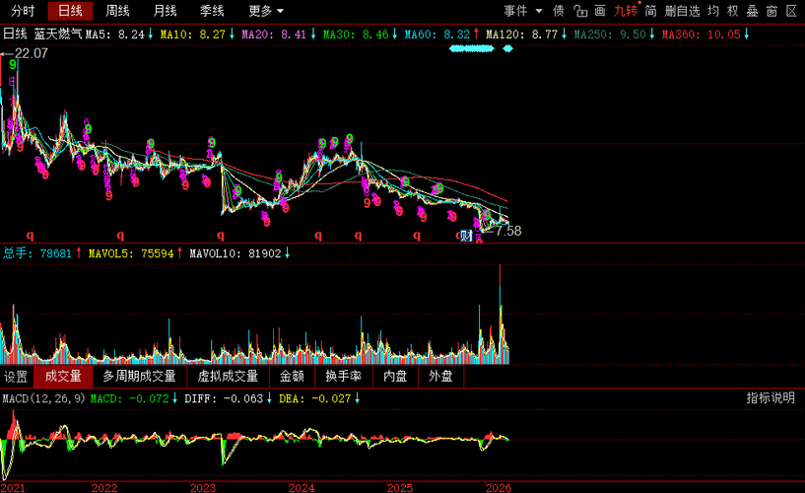Viewport: 805px width, 493px height.
Task: Switch to 月线 monthly chart
Action: tap(165, 11)
